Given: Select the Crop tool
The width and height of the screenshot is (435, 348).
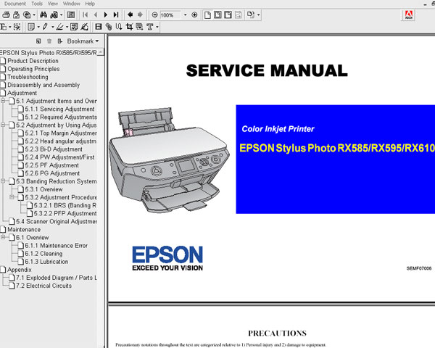Looking at the screenshot, I should [x=129, y=27].
